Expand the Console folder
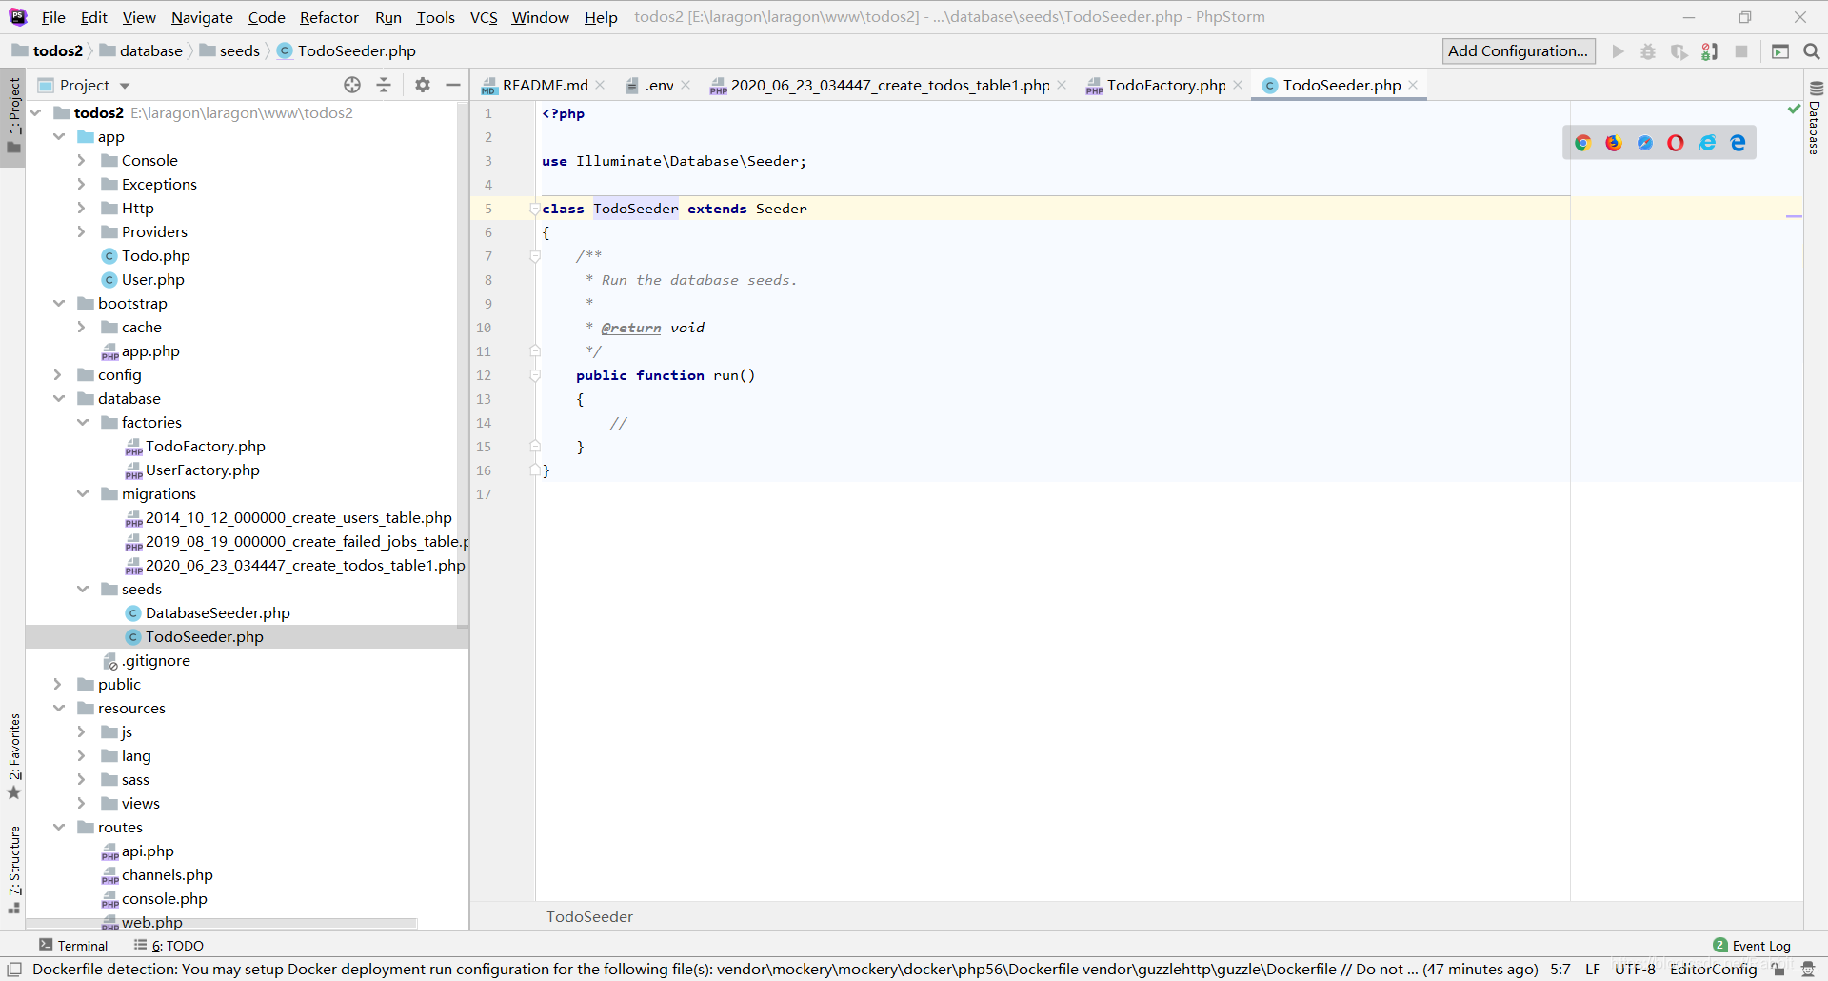This screenshot has width=1828, height=981. [x=82, y=160]
